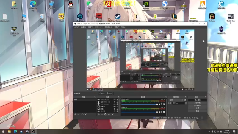
Task: Click the 滤镜 filters button above the docks
Action: [x=109, y=94]
